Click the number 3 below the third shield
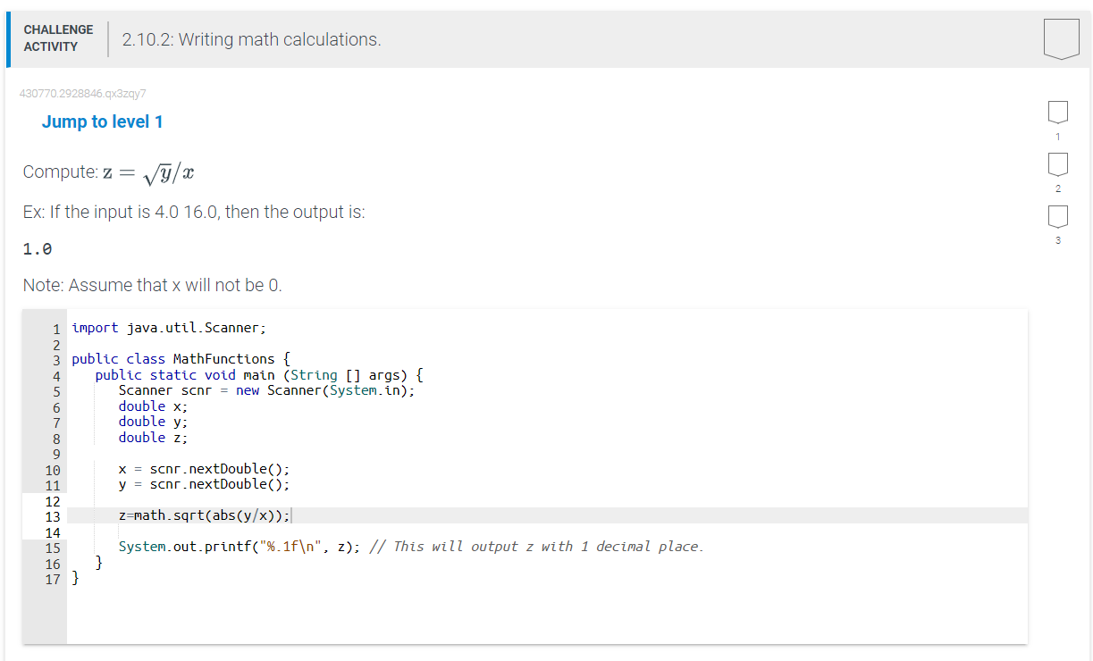1093x661 pixels. tap(1057, 240)
